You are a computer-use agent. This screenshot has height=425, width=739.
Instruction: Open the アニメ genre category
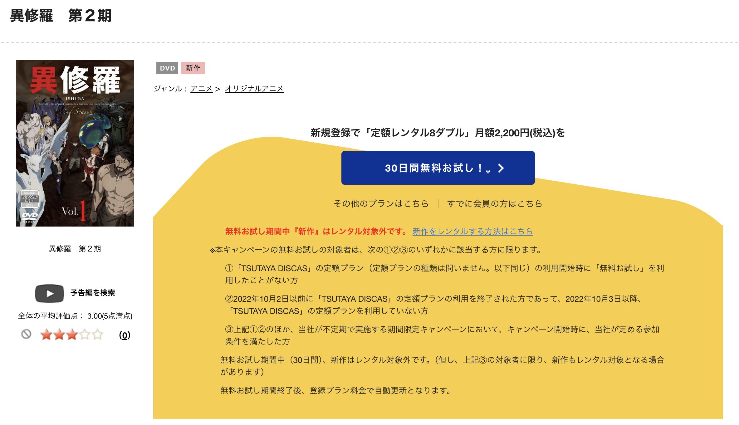click(201, 89)
